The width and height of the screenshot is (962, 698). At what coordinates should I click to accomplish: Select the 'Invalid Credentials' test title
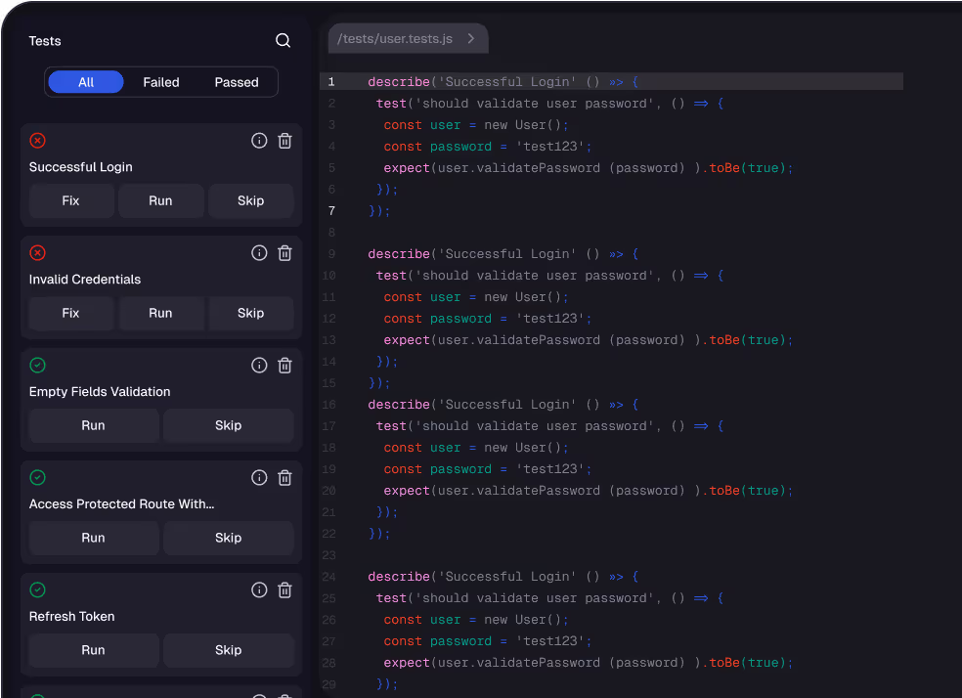85,279
